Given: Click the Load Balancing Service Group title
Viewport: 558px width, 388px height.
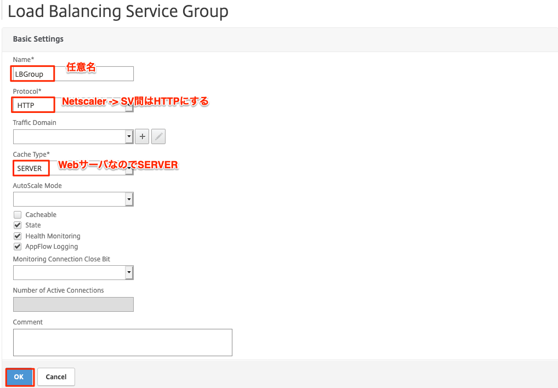Looking at the screenshot, I should [x=118, y=11].
